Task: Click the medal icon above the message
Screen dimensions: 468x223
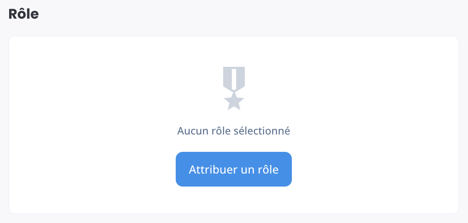Action: 234,89
